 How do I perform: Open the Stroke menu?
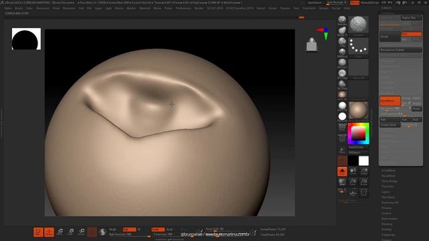coord(273,9)
